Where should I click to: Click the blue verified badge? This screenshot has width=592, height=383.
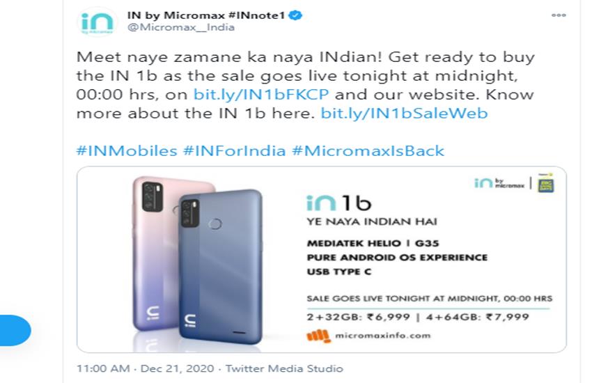[x=295, y=15]
